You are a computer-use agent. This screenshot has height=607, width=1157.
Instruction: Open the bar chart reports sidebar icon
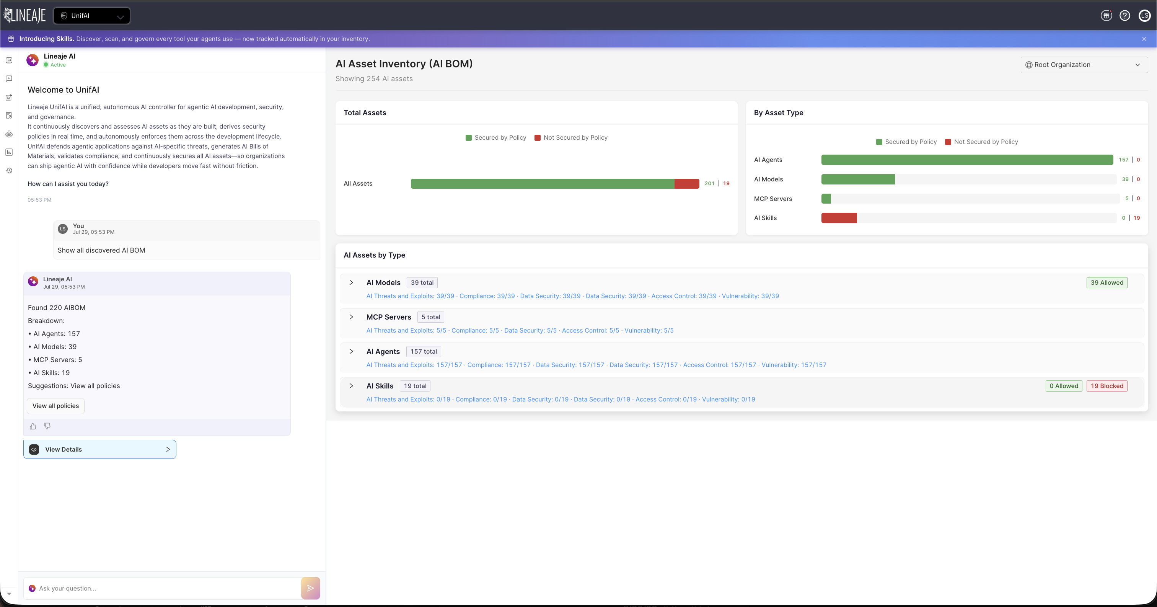click(x=9, y=152)
